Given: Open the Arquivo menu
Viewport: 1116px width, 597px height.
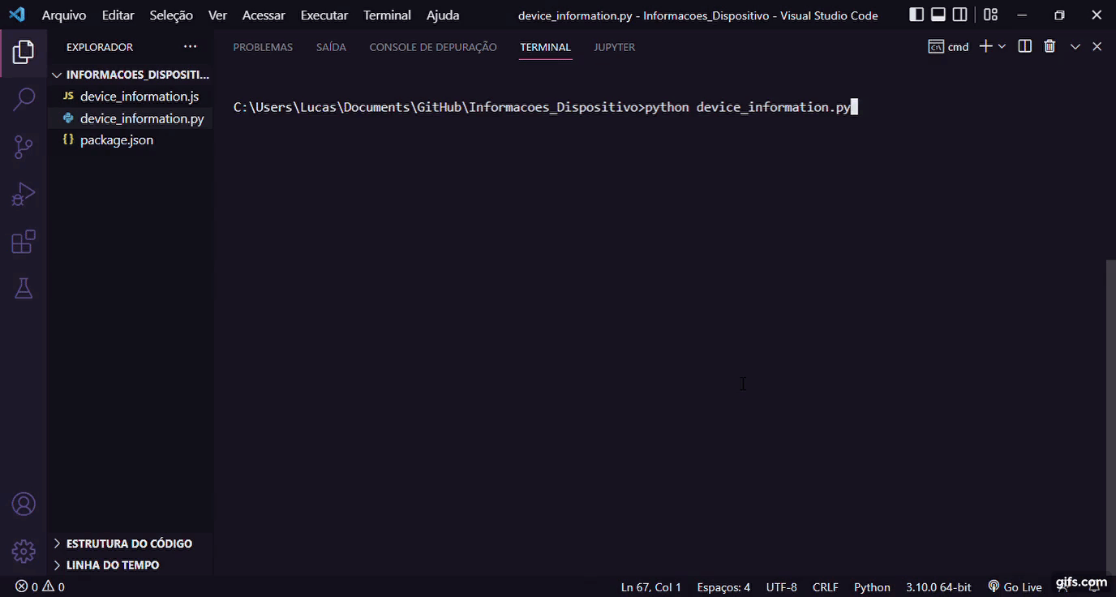Looking at the screenshot, I should click(x=64, y=15).
